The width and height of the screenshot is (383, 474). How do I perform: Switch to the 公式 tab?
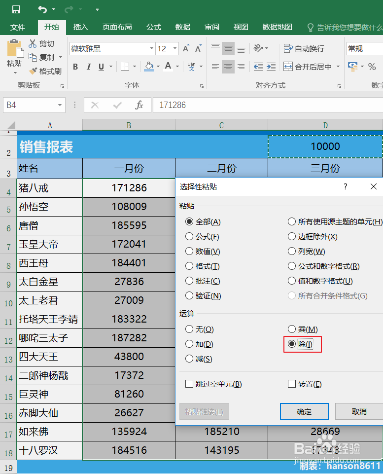pyautogui.click(x=154, y=27)
